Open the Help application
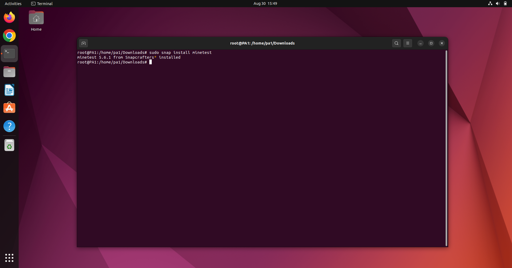The height and width of the screenshot is (268, 512). [x=9, y=126]
